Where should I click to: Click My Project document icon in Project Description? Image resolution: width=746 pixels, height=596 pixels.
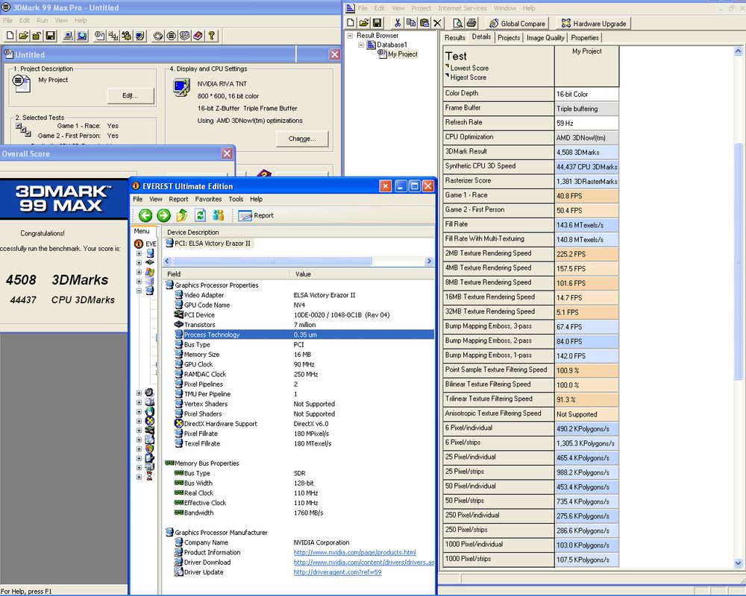[22, 83]
